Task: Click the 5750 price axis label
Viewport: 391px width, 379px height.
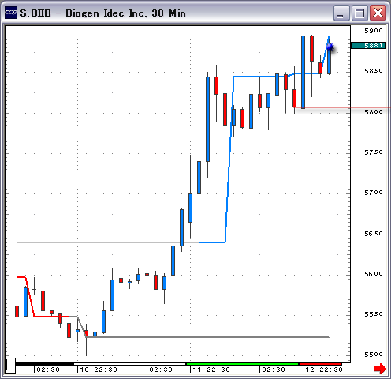Action: 374,152
